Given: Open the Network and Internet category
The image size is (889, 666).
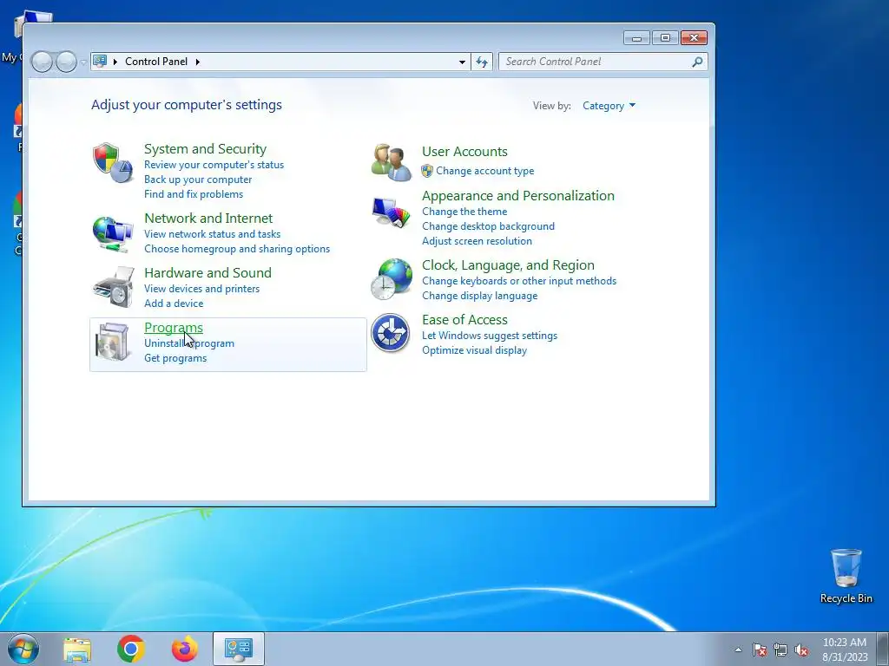Looking at the screenshot, I should coord(208,218).
